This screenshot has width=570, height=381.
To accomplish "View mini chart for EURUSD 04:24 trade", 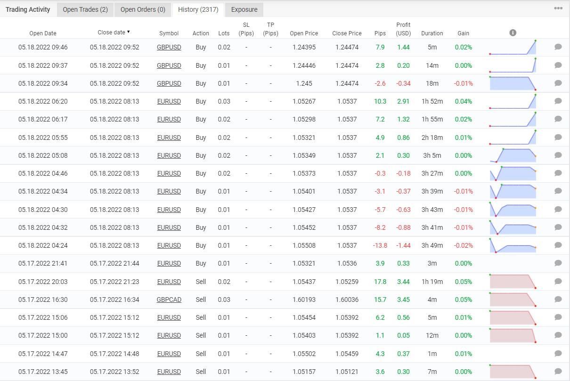I will [x=513, y=245].
